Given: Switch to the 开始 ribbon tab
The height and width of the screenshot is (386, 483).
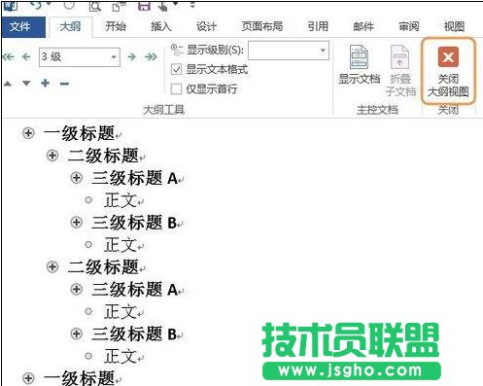Looking at the screenshot, I should [x=116, y=26].
